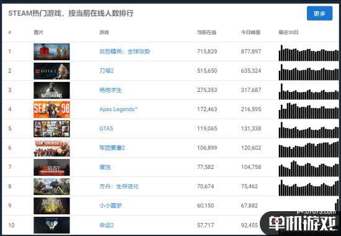The height and width of the screenshot is (236, 341).
Task: Open the Team Fortress 2 thumbnail
Action: (x=51, y=148)
